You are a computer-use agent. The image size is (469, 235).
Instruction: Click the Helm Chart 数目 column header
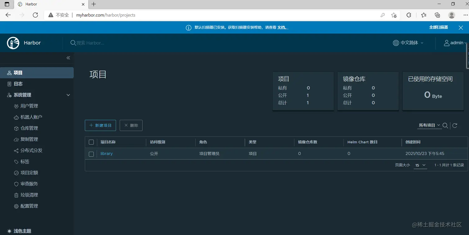[x=362, y=142]
